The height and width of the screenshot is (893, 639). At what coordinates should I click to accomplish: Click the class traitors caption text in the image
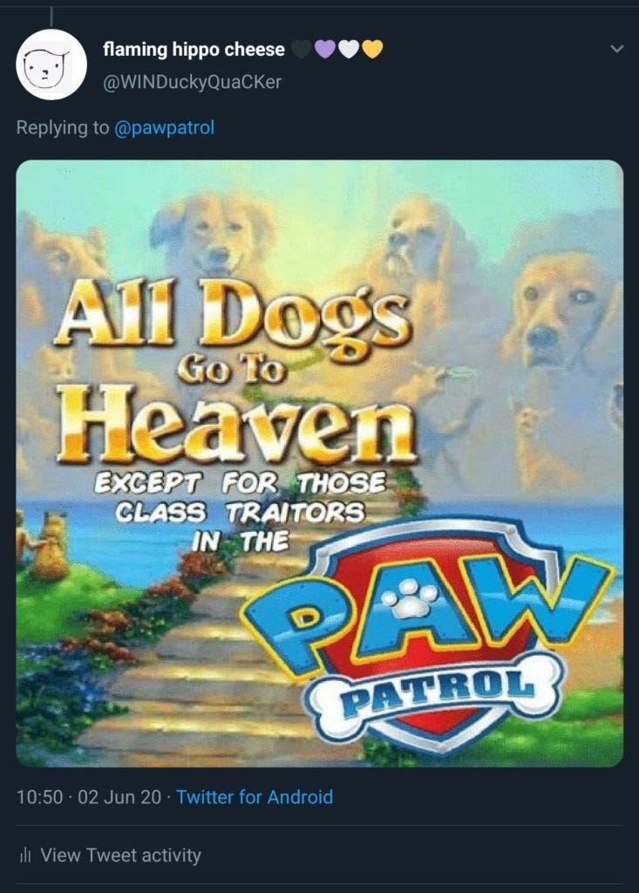click(240, 511)
